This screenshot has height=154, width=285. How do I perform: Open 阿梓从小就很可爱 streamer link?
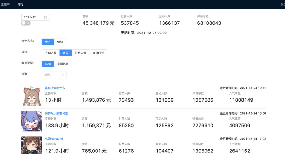(56, 113)
